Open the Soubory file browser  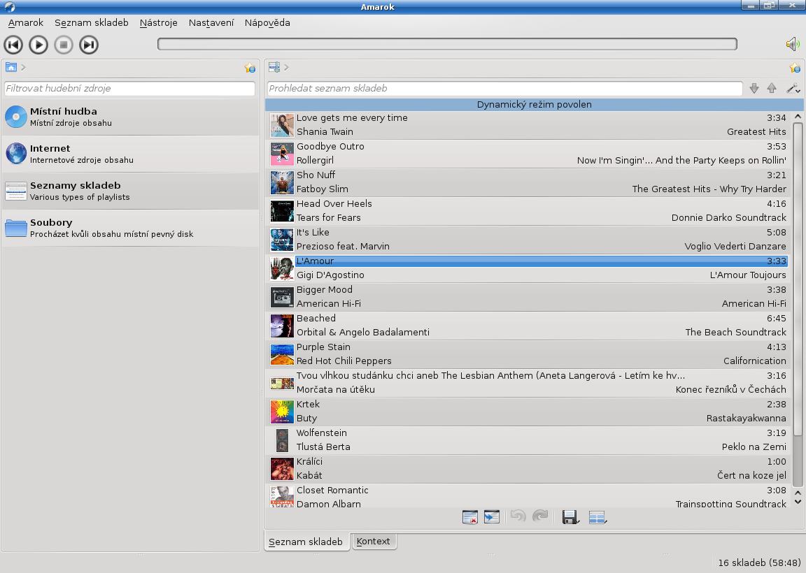[x=131, y=228]
